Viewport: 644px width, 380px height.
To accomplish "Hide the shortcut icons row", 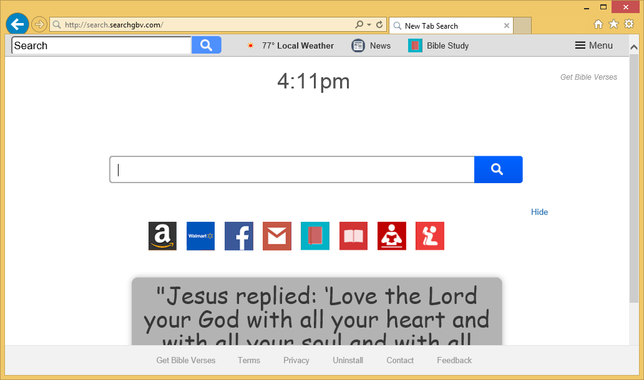I will click(x=539, y=212).
